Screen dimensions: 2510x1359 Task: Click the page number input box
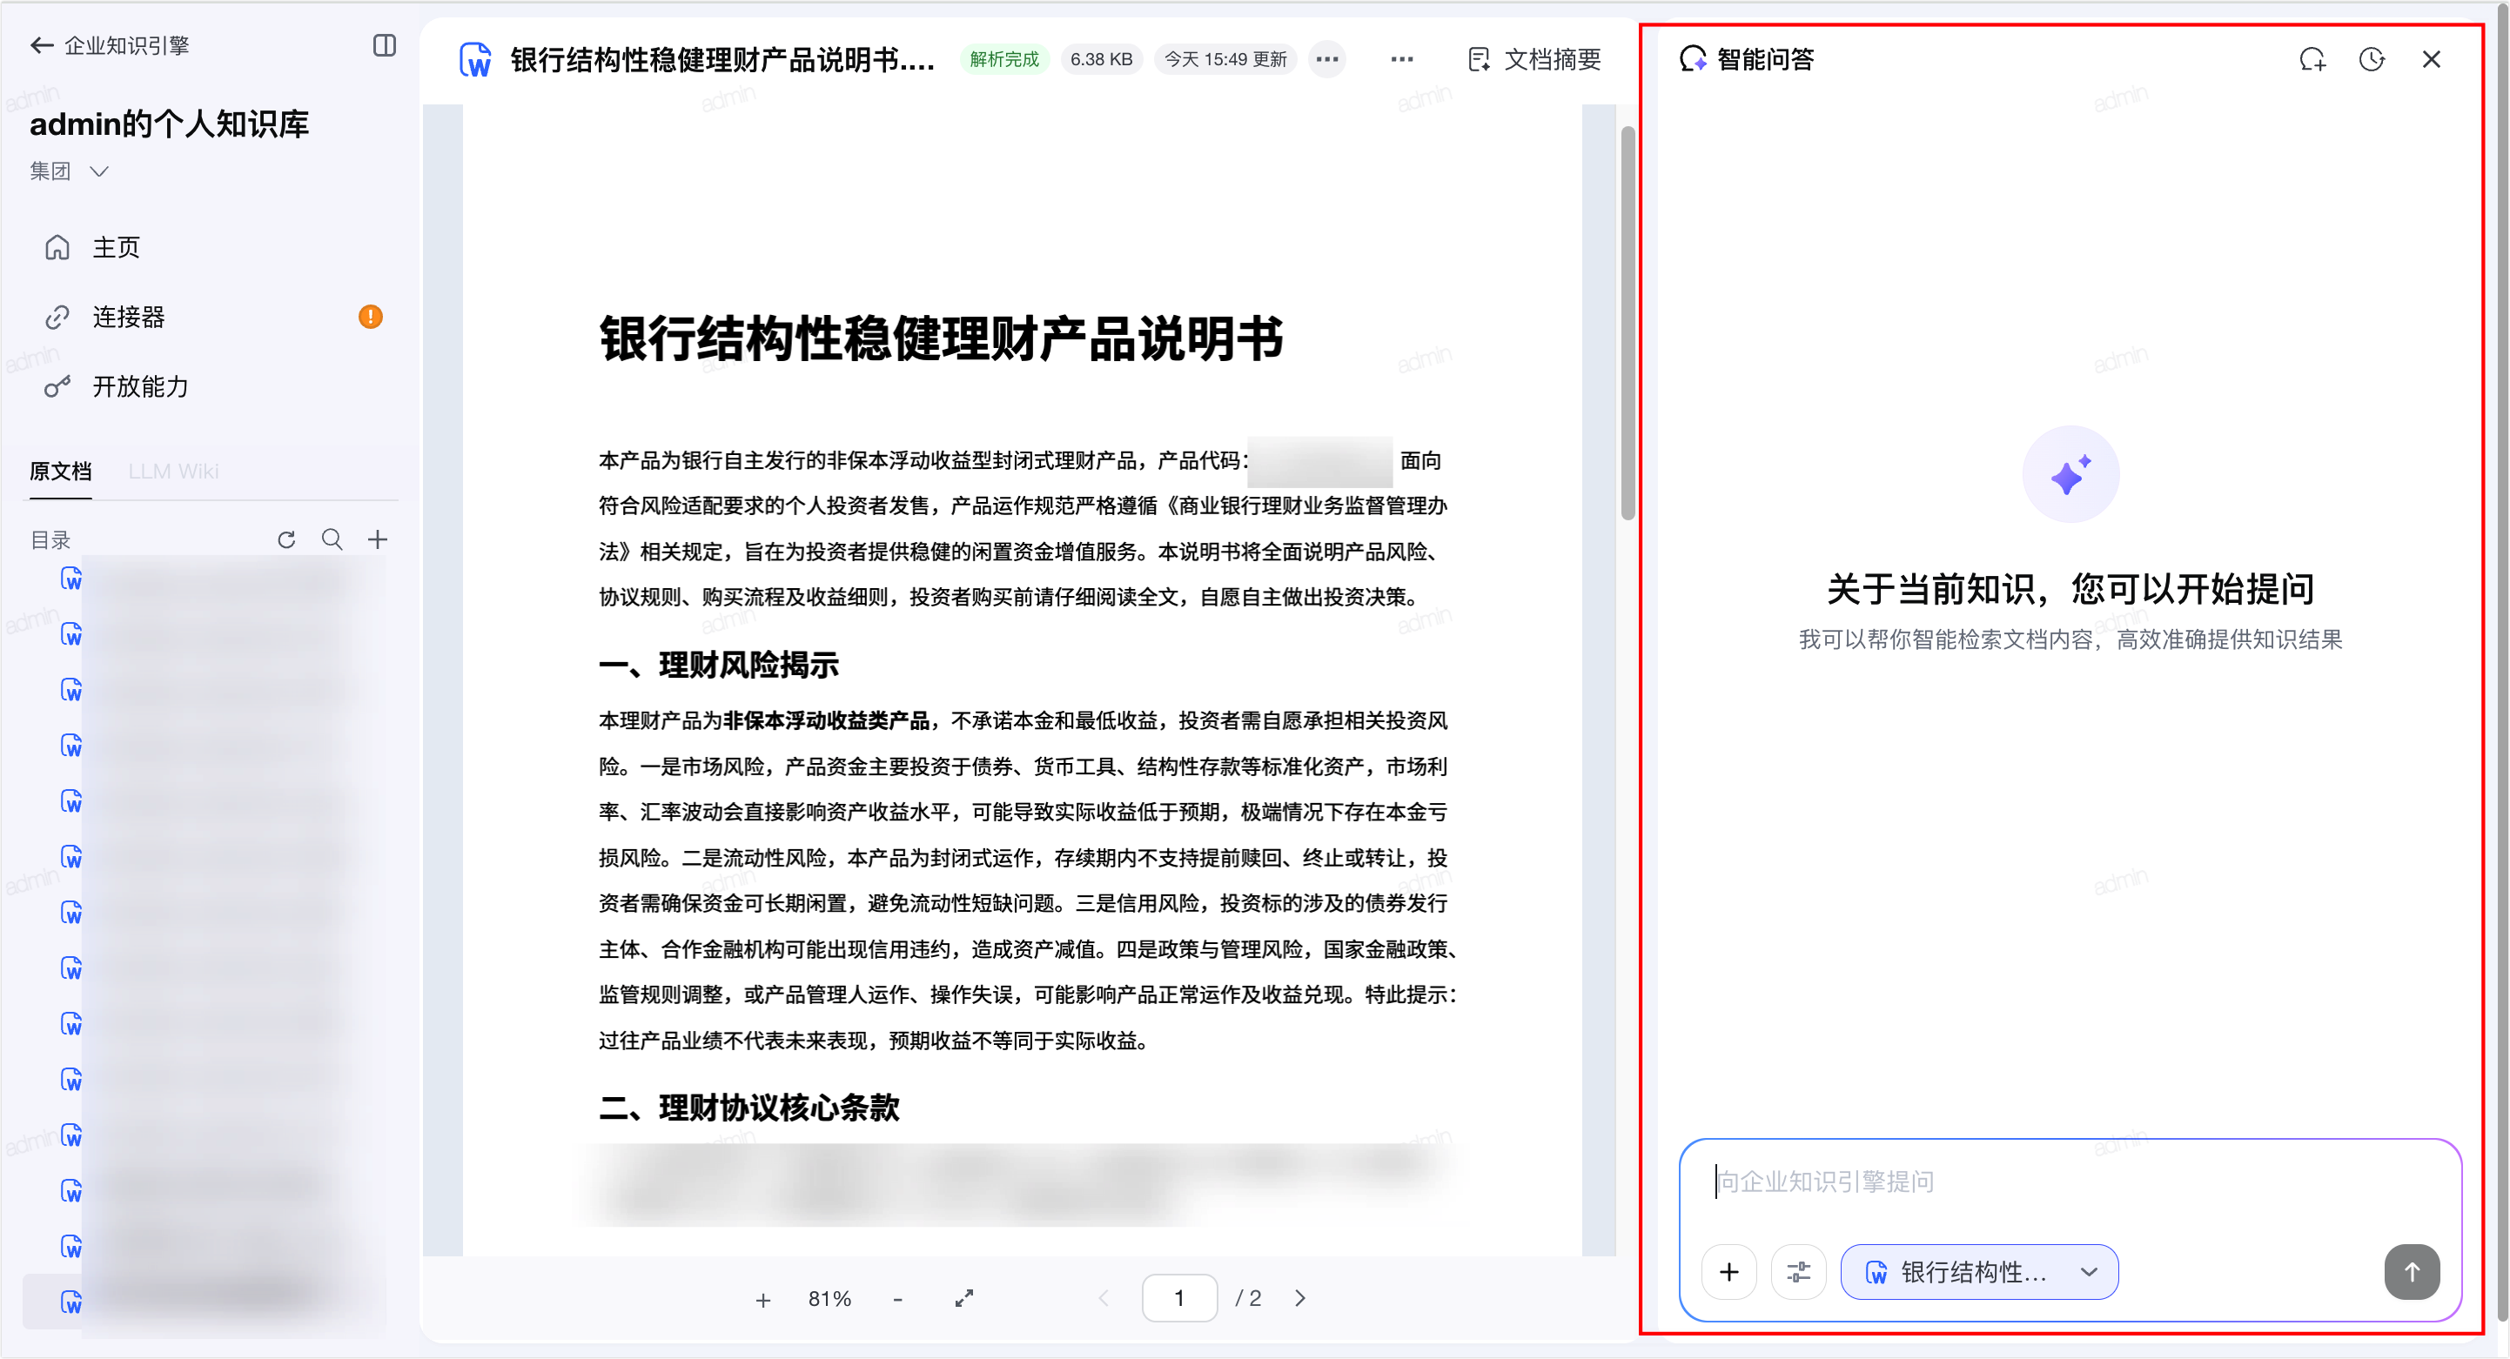(1179, 1299)
